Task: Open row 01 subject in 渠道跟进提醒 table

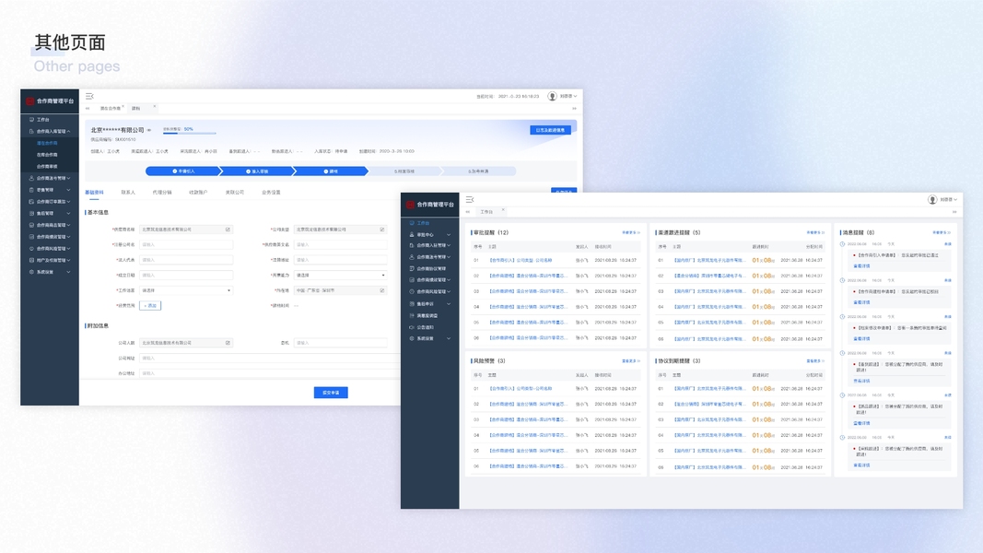Action: pos(709,260)
